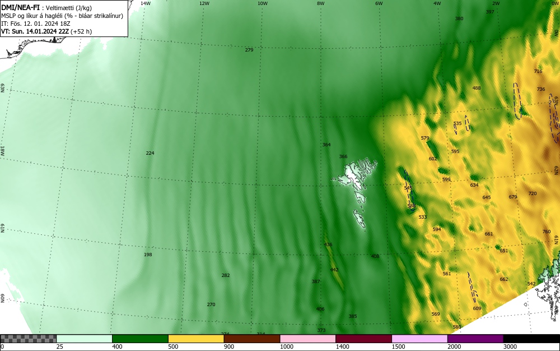Click the DMI/NEA-FI title text
The width and height of the screenshot is (560, 351).
[x=20, y=8]
